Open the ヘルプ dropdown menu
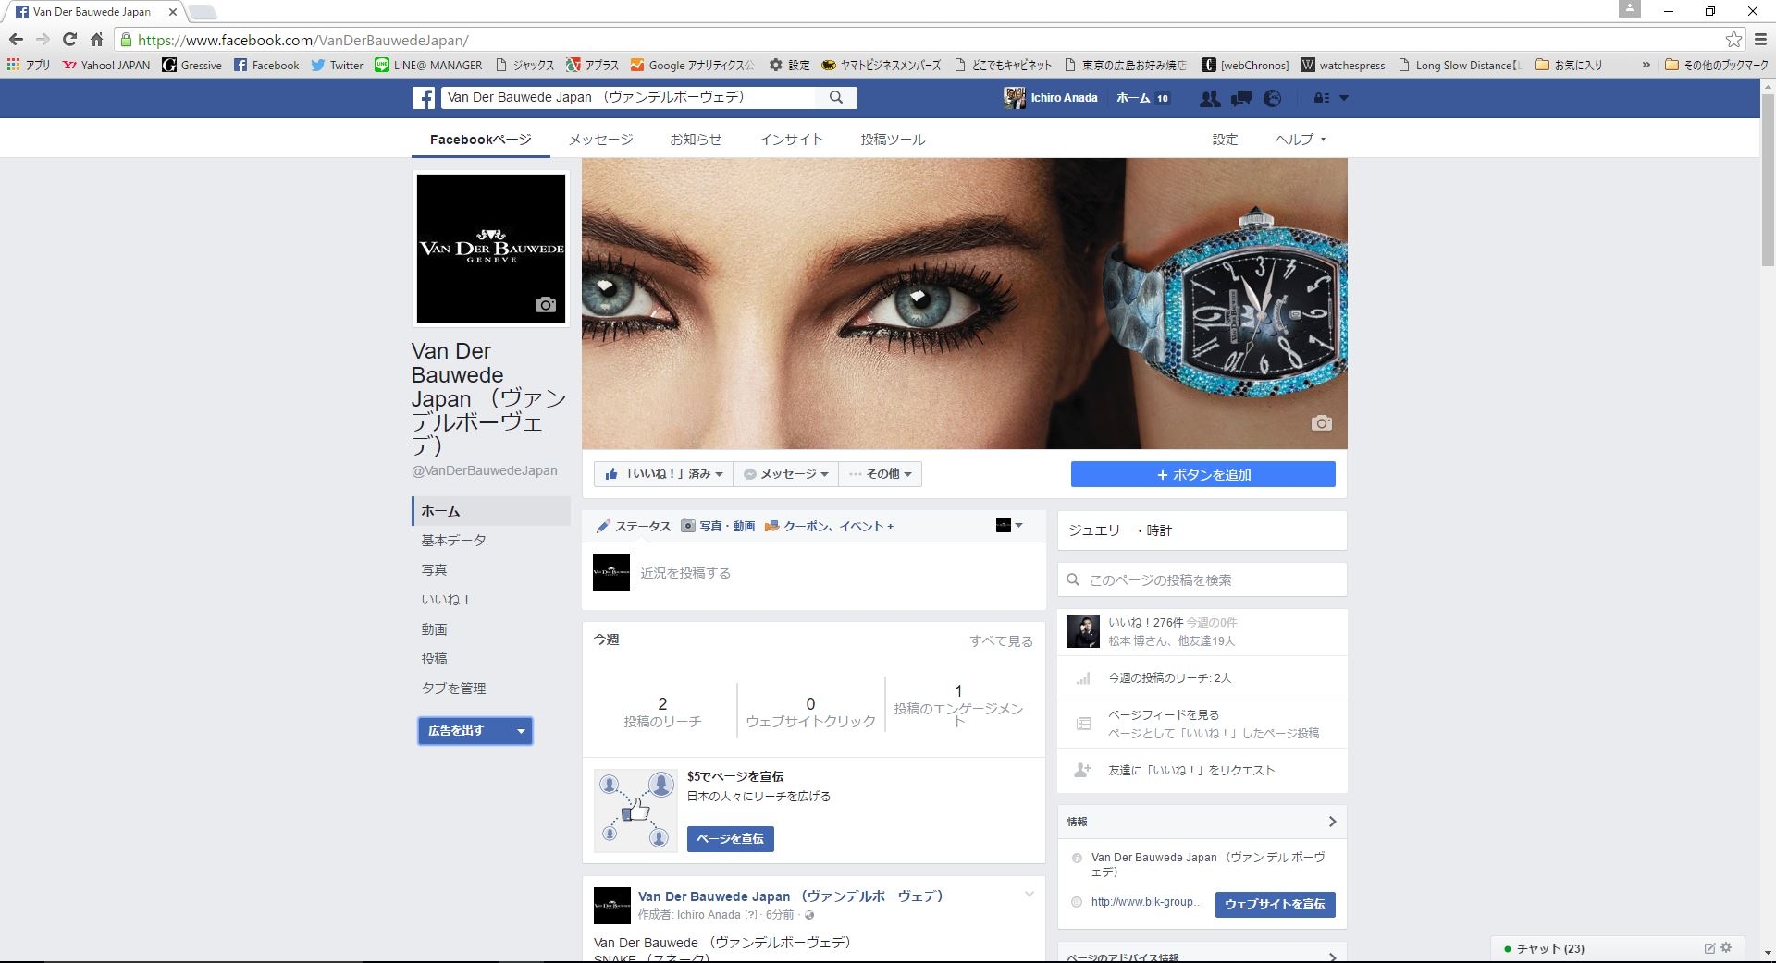This screenshot has width=1776, height=963. [x=1300, y=140]
